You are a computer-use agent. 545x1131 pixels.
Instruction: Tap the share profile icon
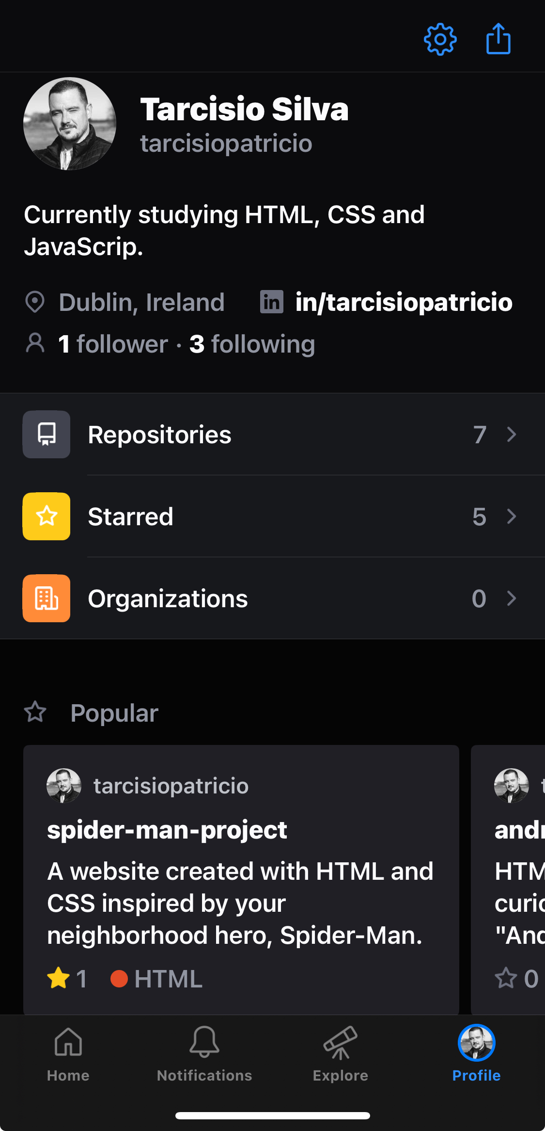[x=498, y=39]
